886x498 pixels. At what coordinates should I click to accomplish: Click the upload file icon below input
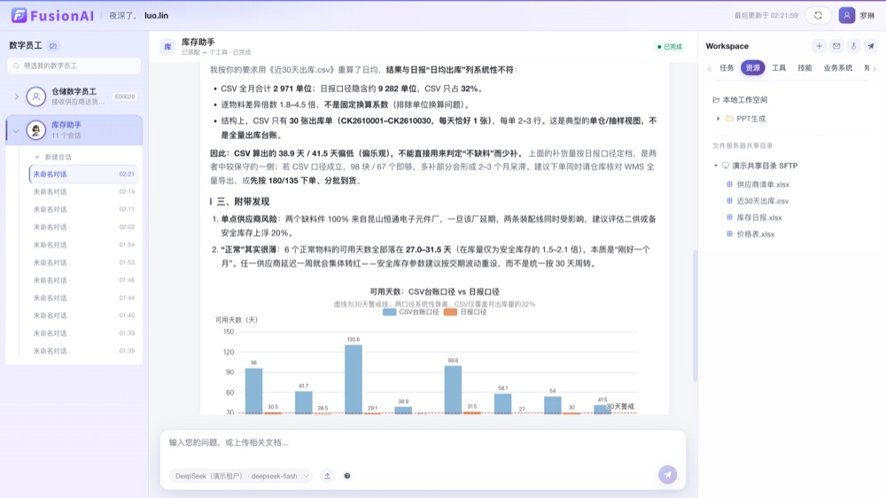click(x=327, y=476)
